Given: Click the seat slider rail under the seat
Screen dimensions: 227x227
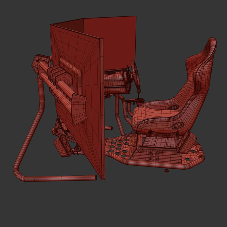Looking at the screenshot, I should (159, 142).
